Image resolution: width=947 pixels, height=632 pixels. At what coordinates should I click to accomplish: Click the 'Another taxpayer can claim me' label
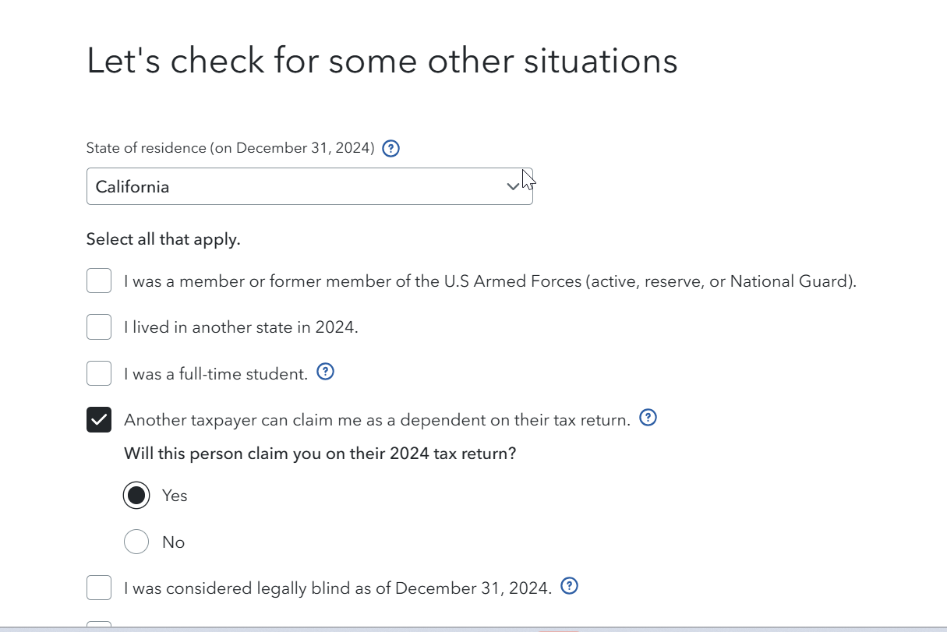(376, 421)
